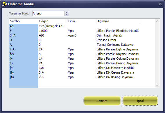The image size is (165, 113).
Task: Click the scrollbar up arrow
Action: (x=157, y=21)
